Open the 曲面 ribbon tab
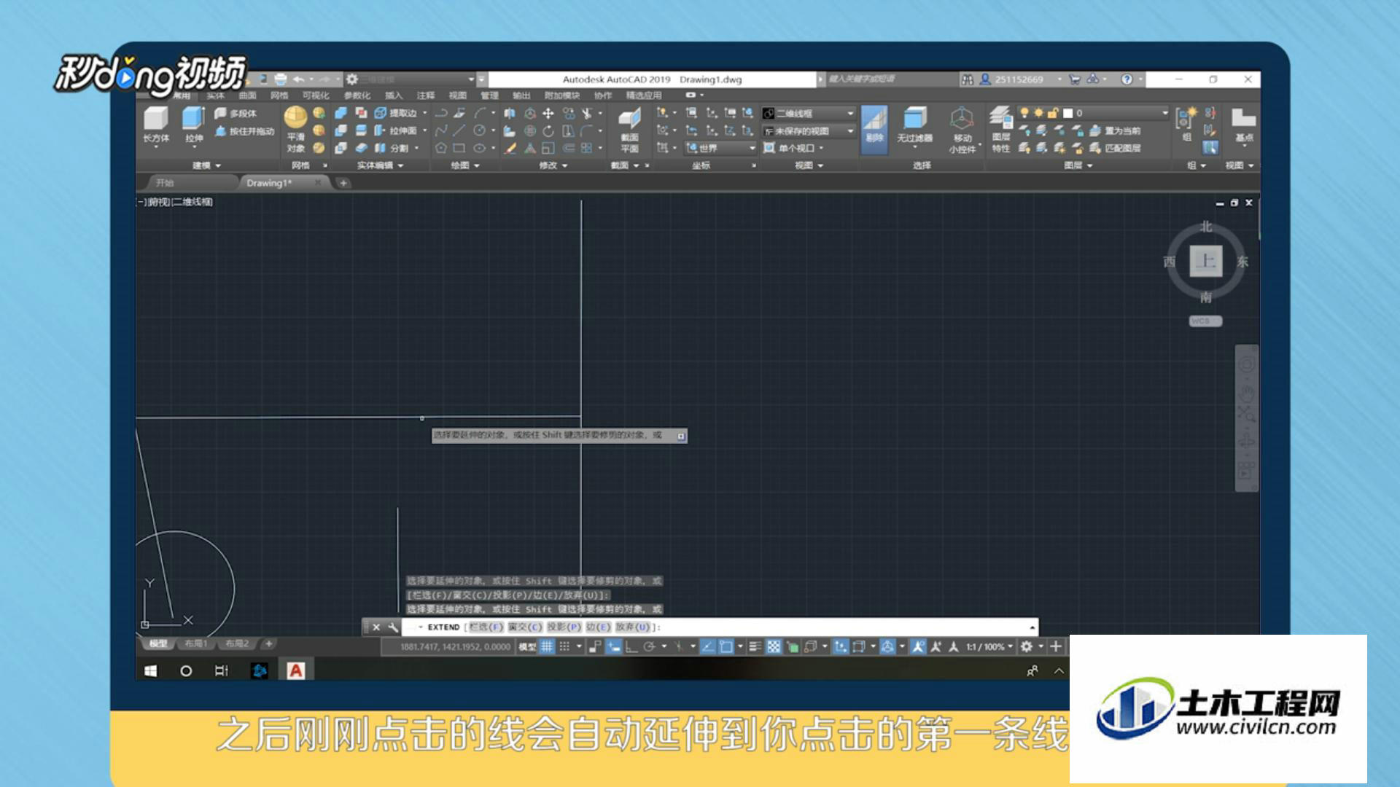Screen dimensions: 1400x787 point(247,95)
